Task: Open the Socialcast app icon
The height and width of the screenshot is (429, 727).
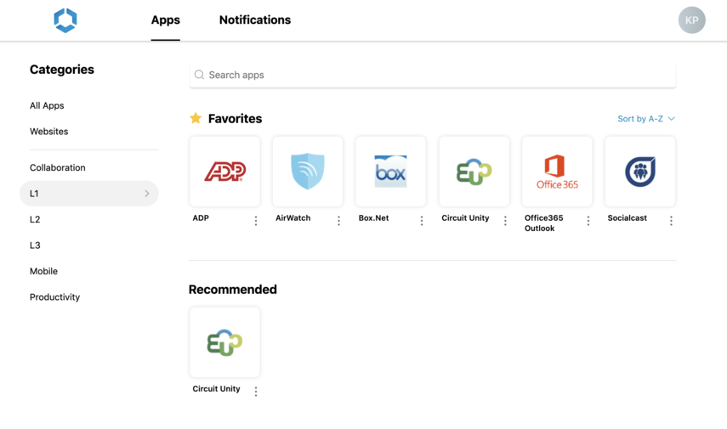Action: click(x=639, y=172)
